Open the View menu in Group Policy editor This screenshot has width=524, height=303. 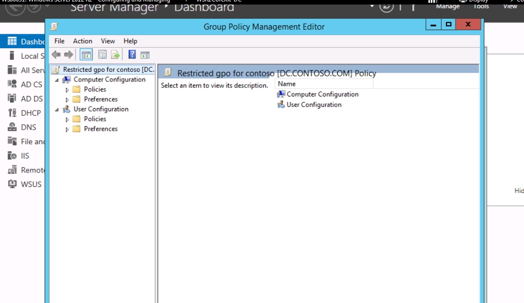108,41
